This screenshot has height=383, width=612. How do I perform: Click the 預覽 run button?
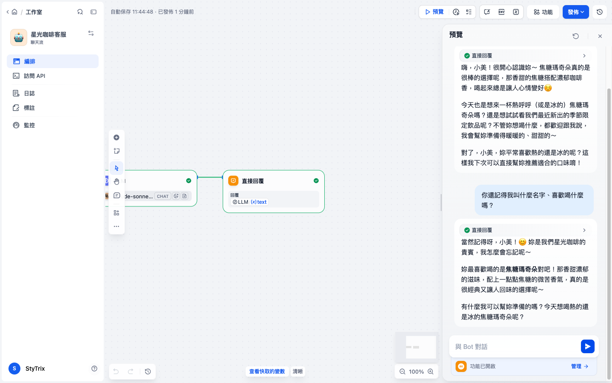click(x=434, y=12)
